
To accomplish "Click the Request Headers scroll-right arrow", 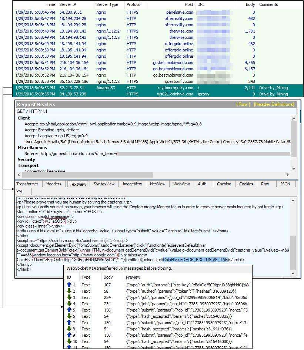I will pyautogui.click(x=288, y=175).
